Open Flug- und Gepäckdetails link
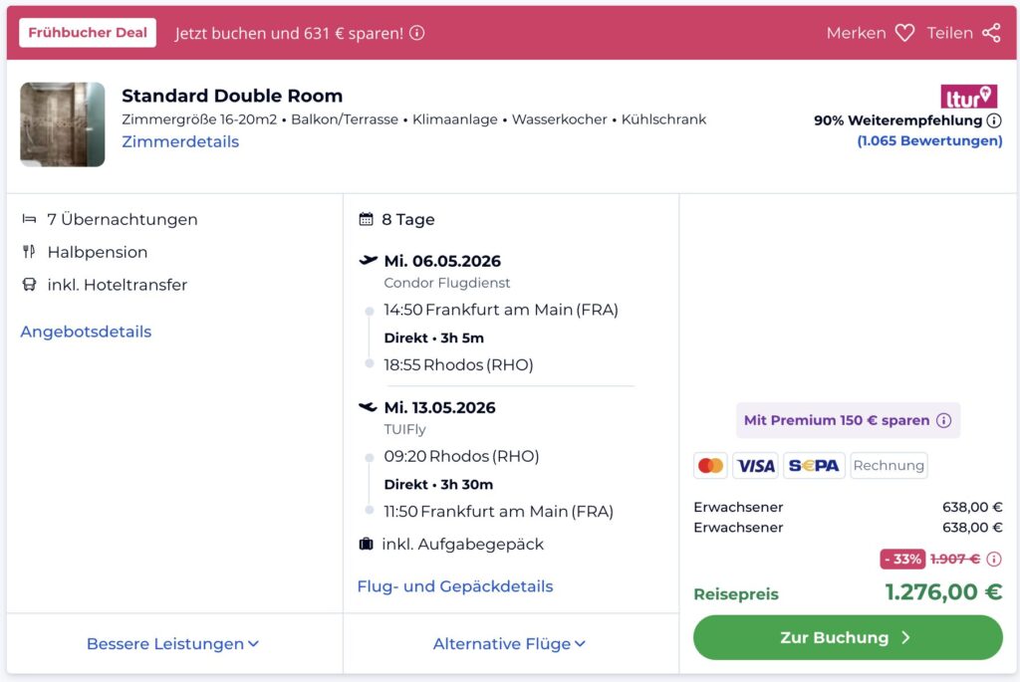 454,586
